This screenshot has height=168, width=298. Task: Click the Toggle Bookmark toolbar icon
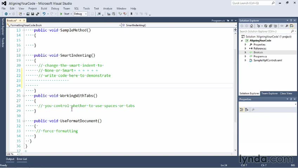[x=131, y=14]
